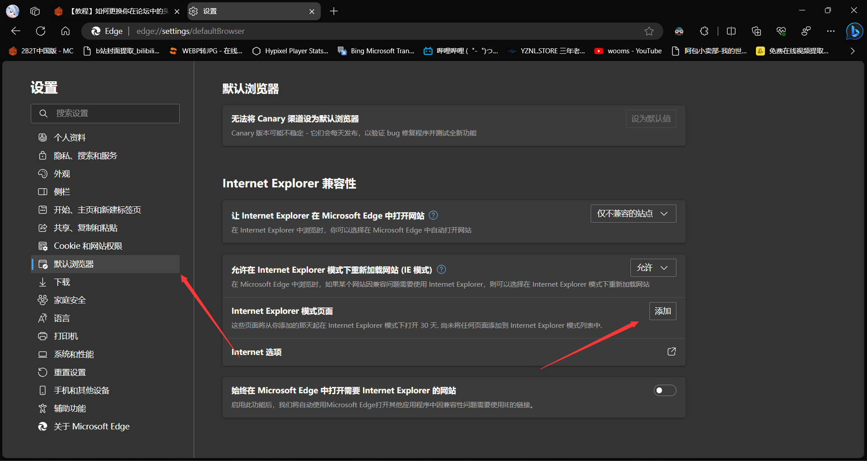The width and height of the screenshot is (867, 461).
Task: Toggle 始终在 Microsoft Edge 中打开需要 IE 的网站
Action: [x=665, y=390]
